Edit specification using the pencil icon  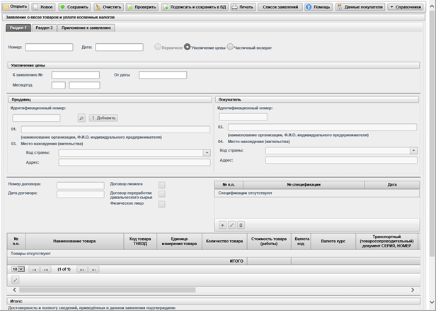click(231, 225)
